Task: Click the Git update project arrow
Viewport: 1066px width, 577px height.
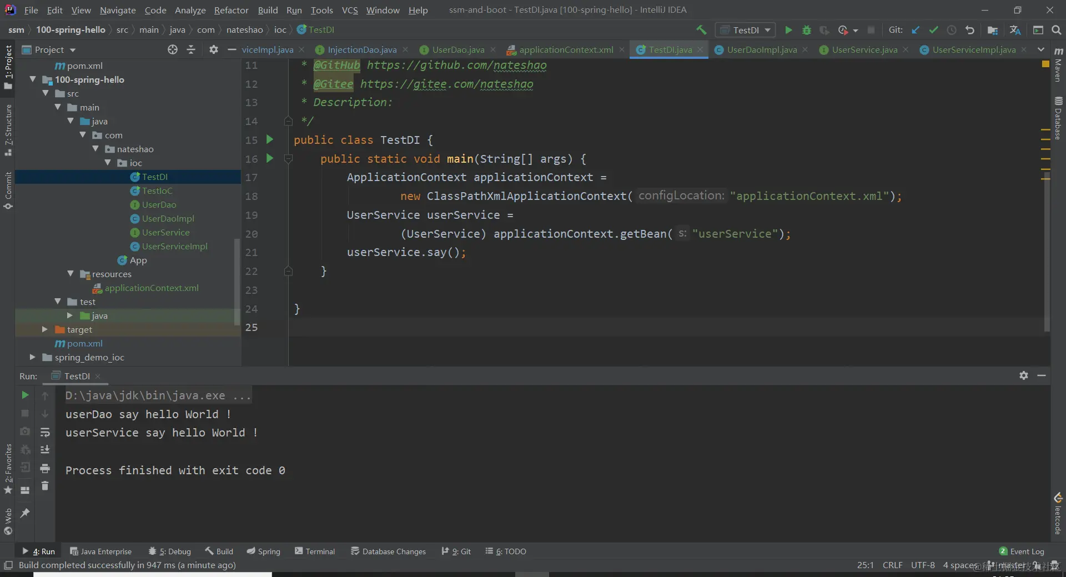Action: (x=916, y=30)
